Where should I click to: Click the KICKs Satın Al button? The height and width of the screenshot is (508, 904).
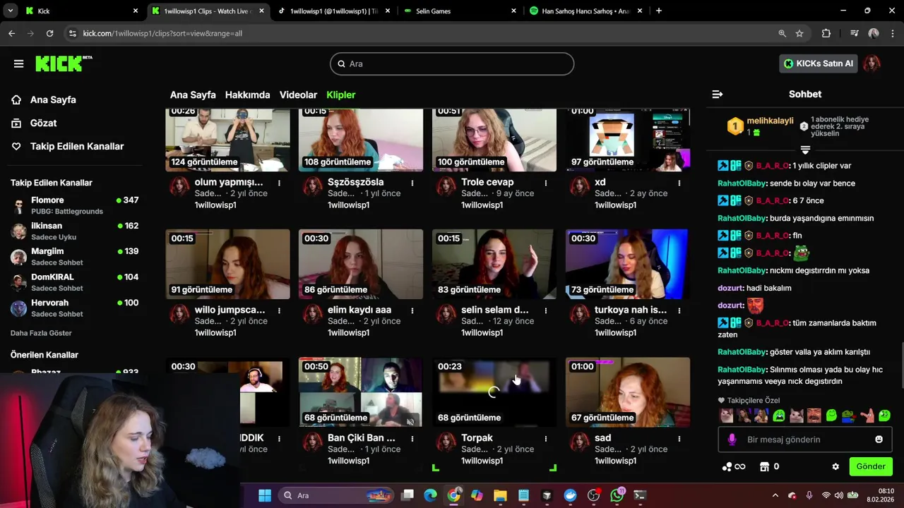818,64
